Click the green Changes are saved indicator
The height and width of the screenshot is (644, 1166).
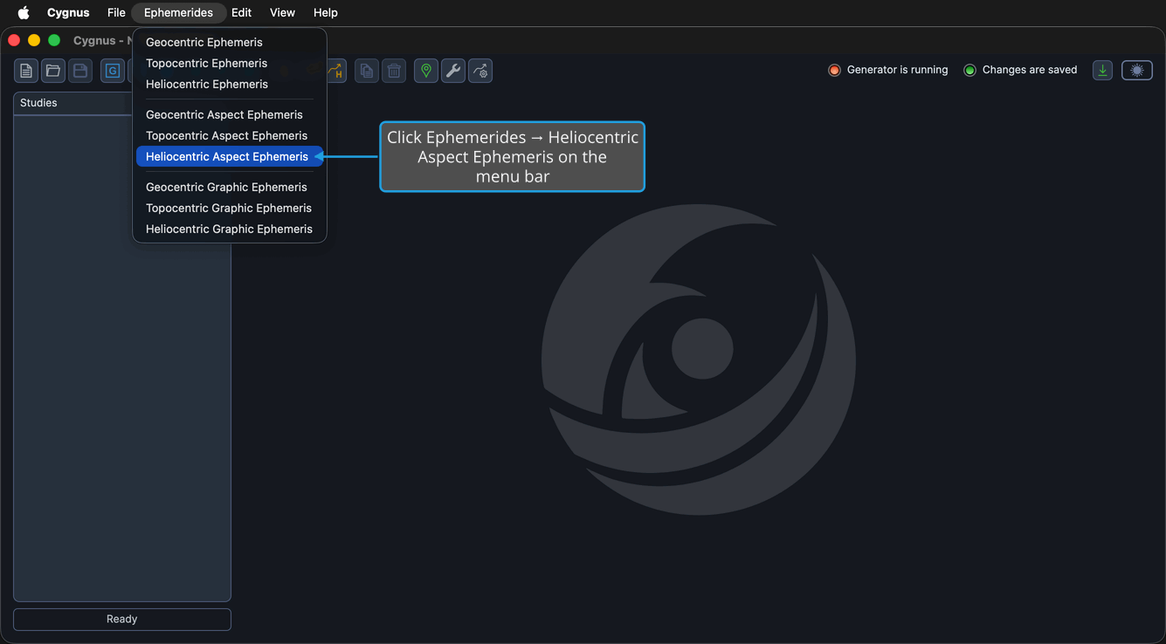click(969, 71)
